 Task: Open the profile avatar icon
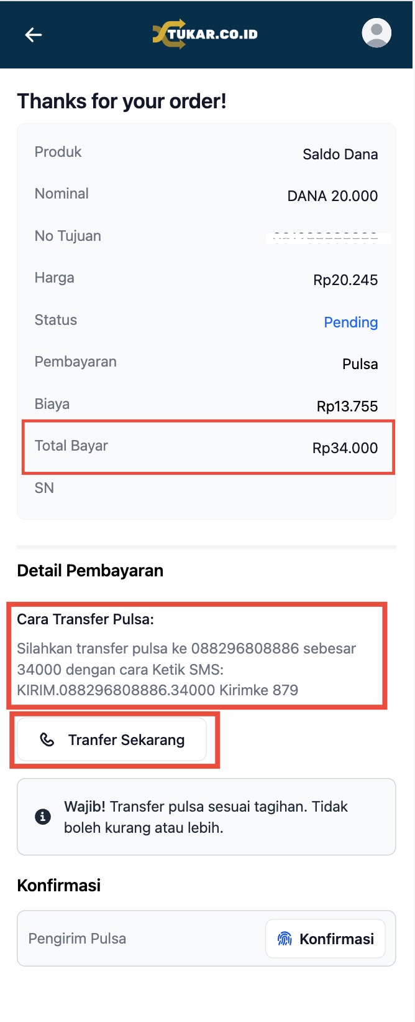pyautogui.click(x=376, y=33)
